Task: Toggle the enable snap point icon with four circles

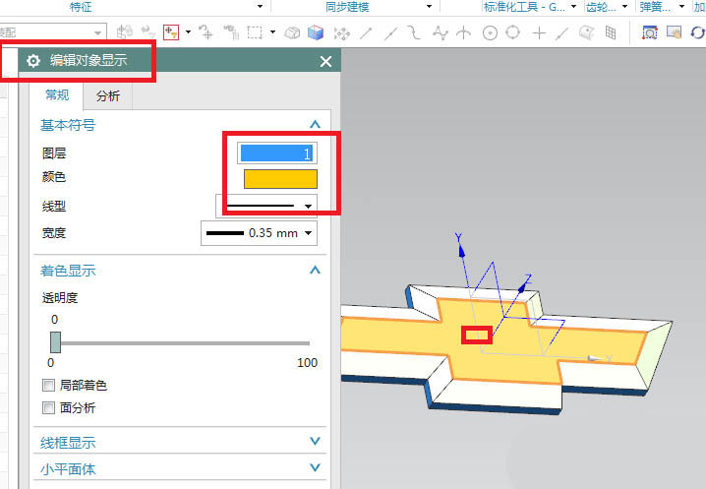Action: (x=342, y=32)
